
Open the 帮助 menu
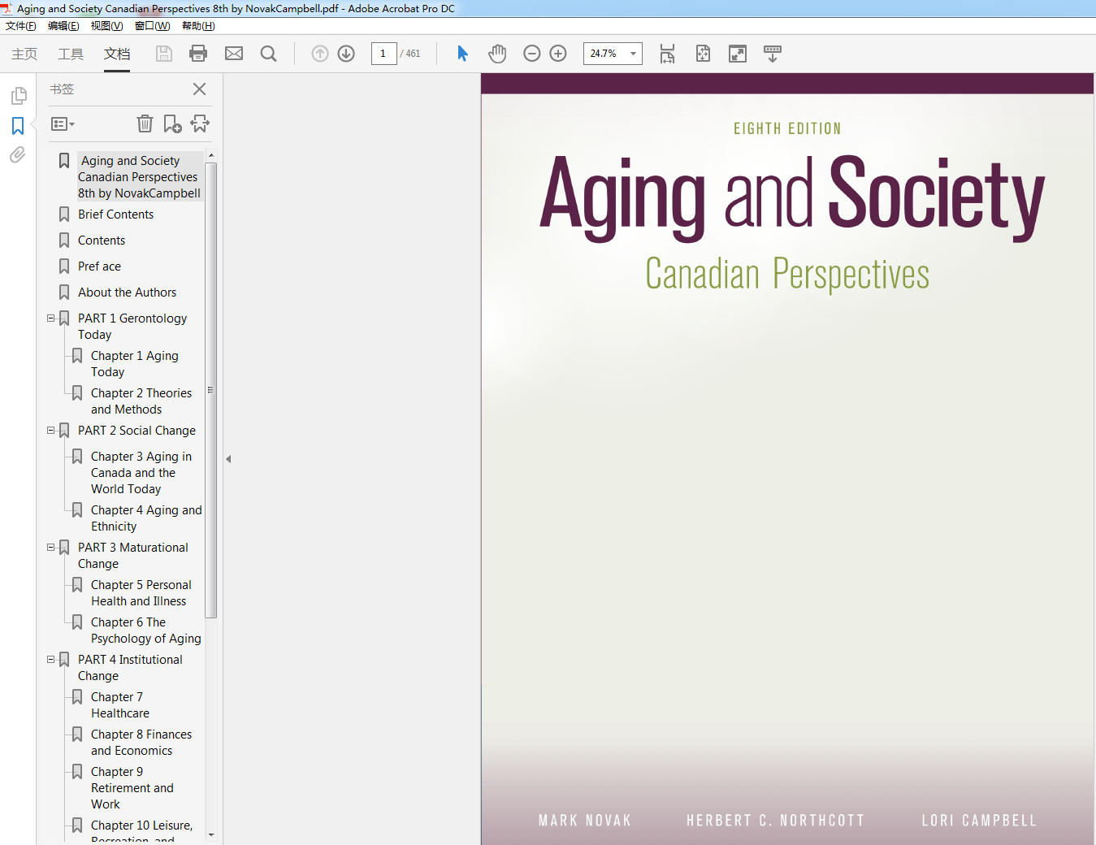click(x=198, y=26)
